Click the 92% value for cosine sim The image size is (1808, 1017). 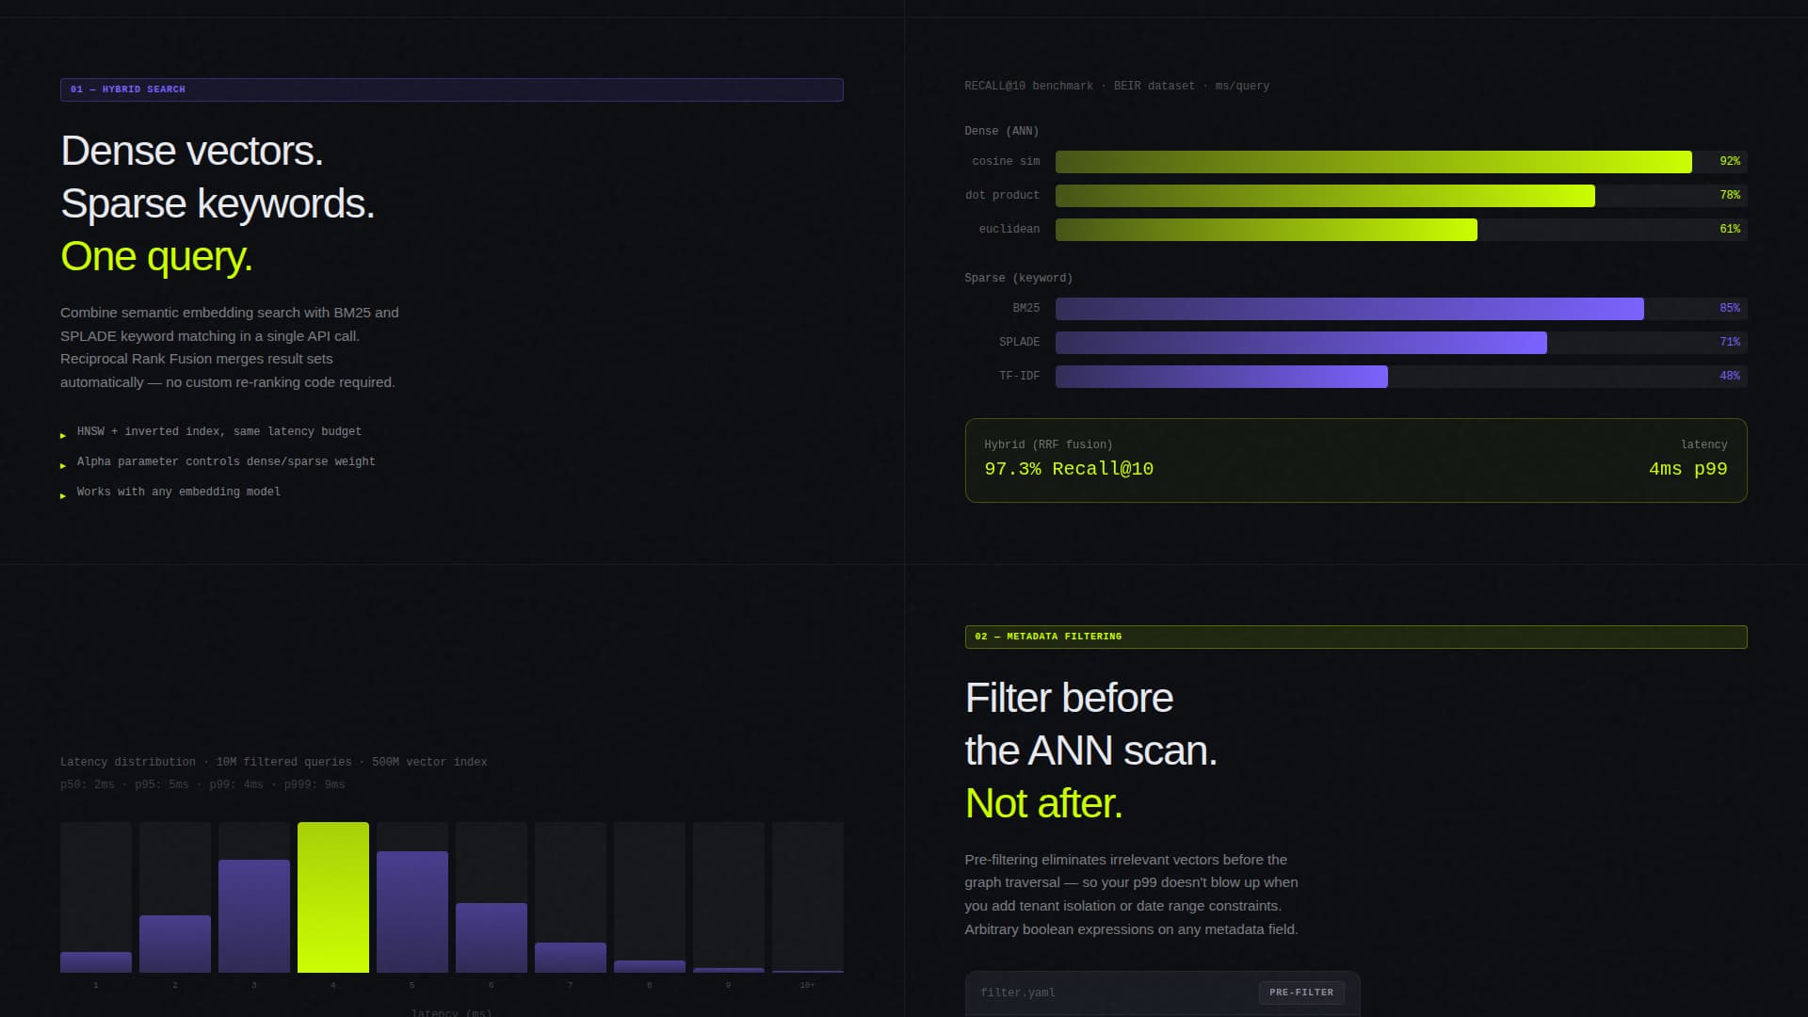pos(1730,161)
